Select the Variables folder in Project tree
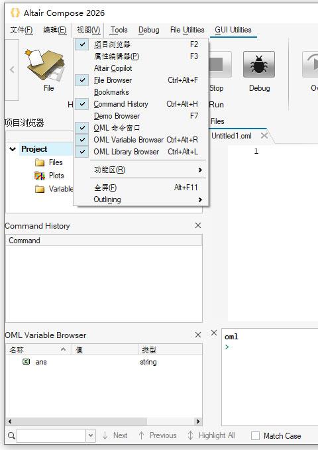 [x=54, y=189]
